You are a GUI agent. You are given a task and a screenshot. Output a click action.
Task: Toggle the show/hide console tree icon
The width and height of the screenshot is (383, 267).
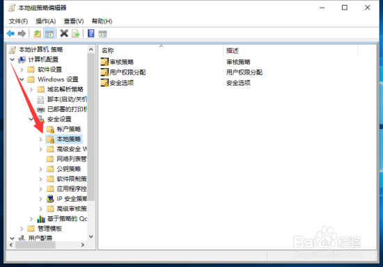coord(49,33)
